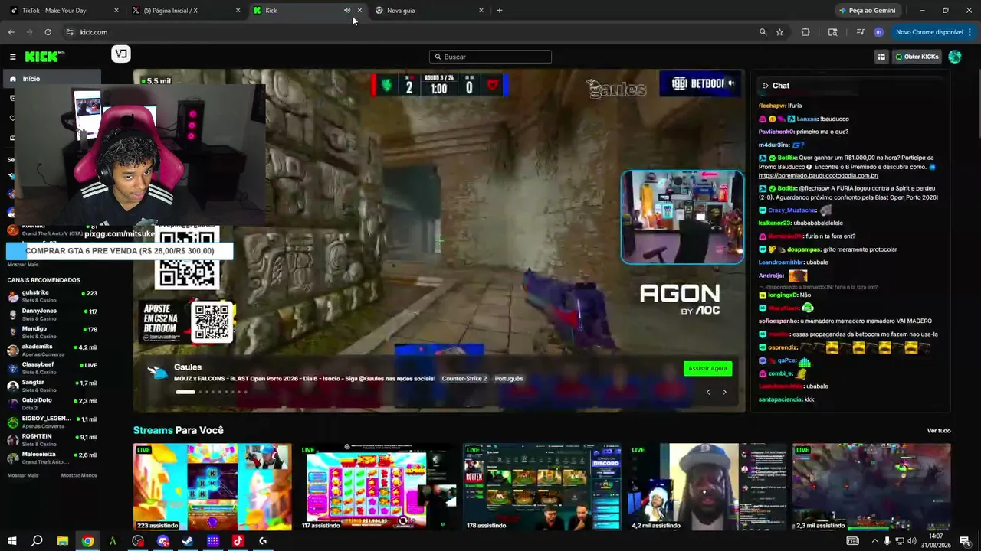The width and height of the screenshot is (981, 551).
Task: Click the Buscar search field
Action: click(x=490, y=57)
